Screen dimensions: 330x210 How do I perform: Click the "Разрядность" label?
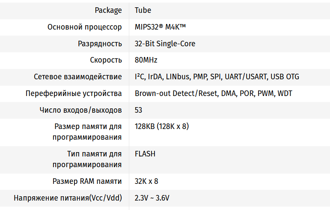100,44
